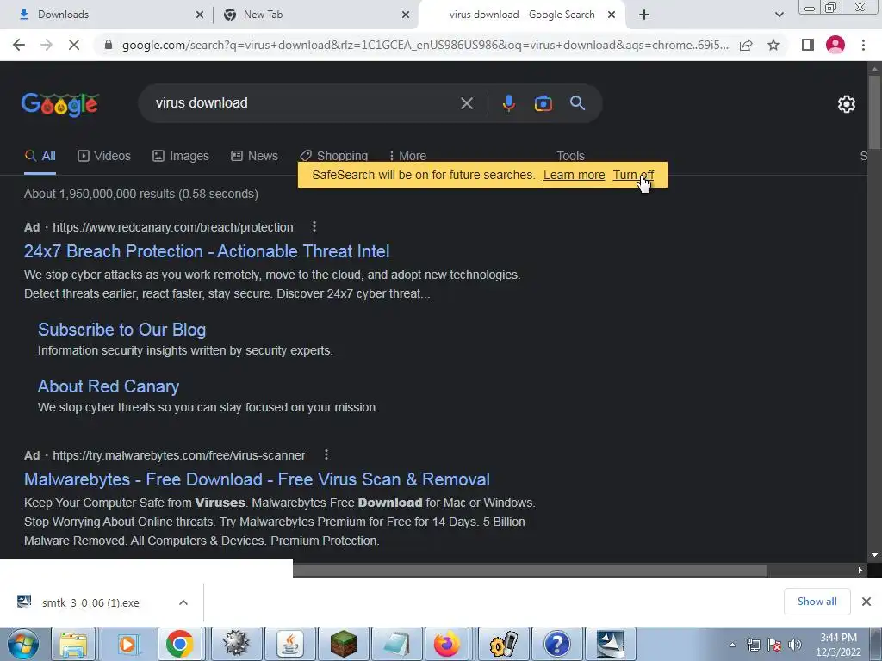Click Learn more about SafeSearch
The image size is (882, 661).
point(574,175)
